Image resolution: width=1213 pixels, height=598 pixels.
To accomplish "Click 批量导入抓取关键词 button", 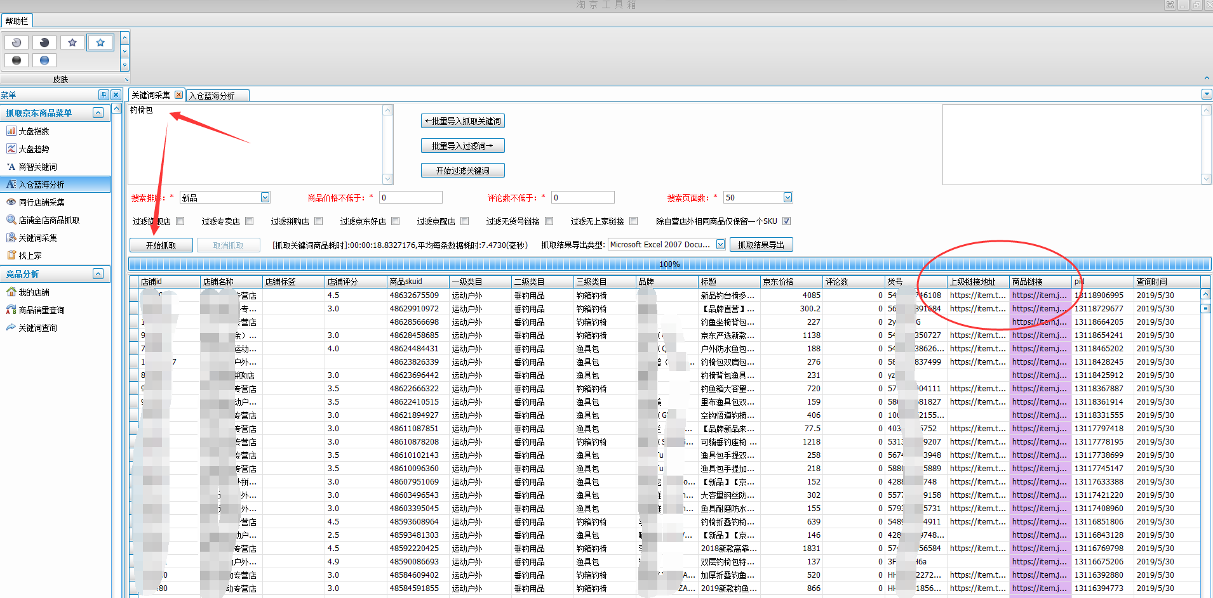I will [x=463, y=121].
